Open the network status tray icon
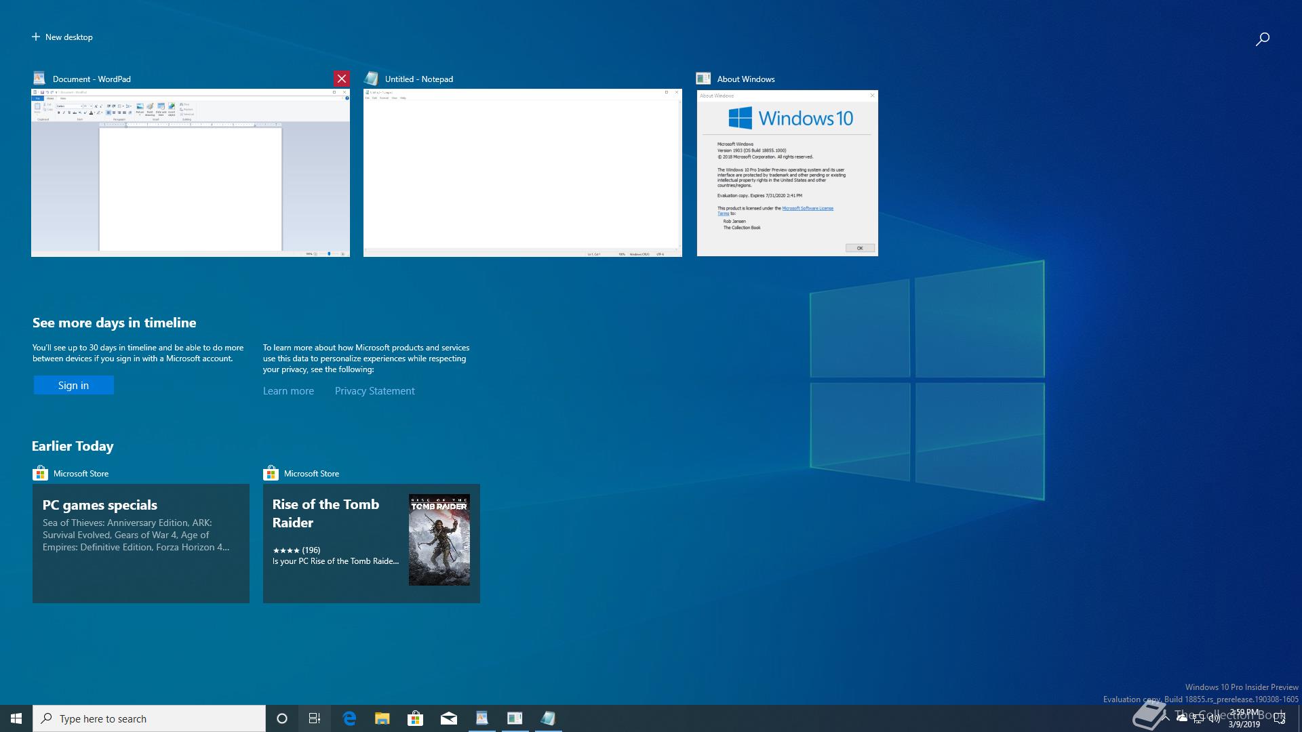 pyautogui.click(x=1198, y=718)
